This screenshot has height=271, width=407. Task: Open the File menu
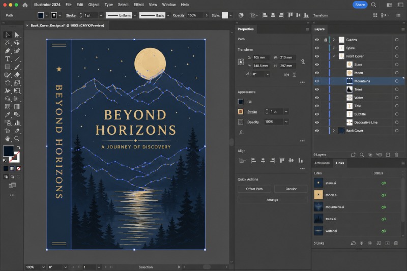(x=69, y=5)
